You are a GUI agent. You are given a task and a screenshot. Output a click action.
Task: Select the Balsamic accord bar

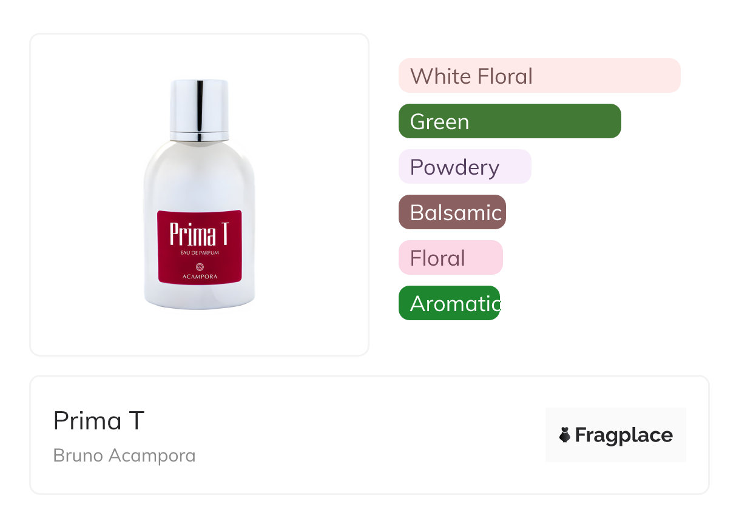452,212
